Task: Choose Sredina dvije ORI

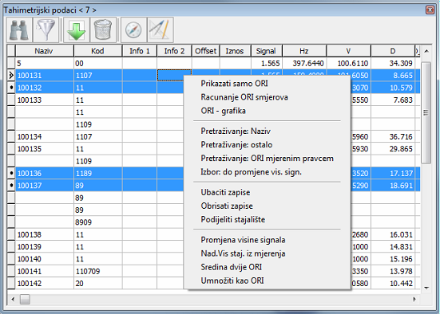Action: pyautogui.click(x=232, y=267)
